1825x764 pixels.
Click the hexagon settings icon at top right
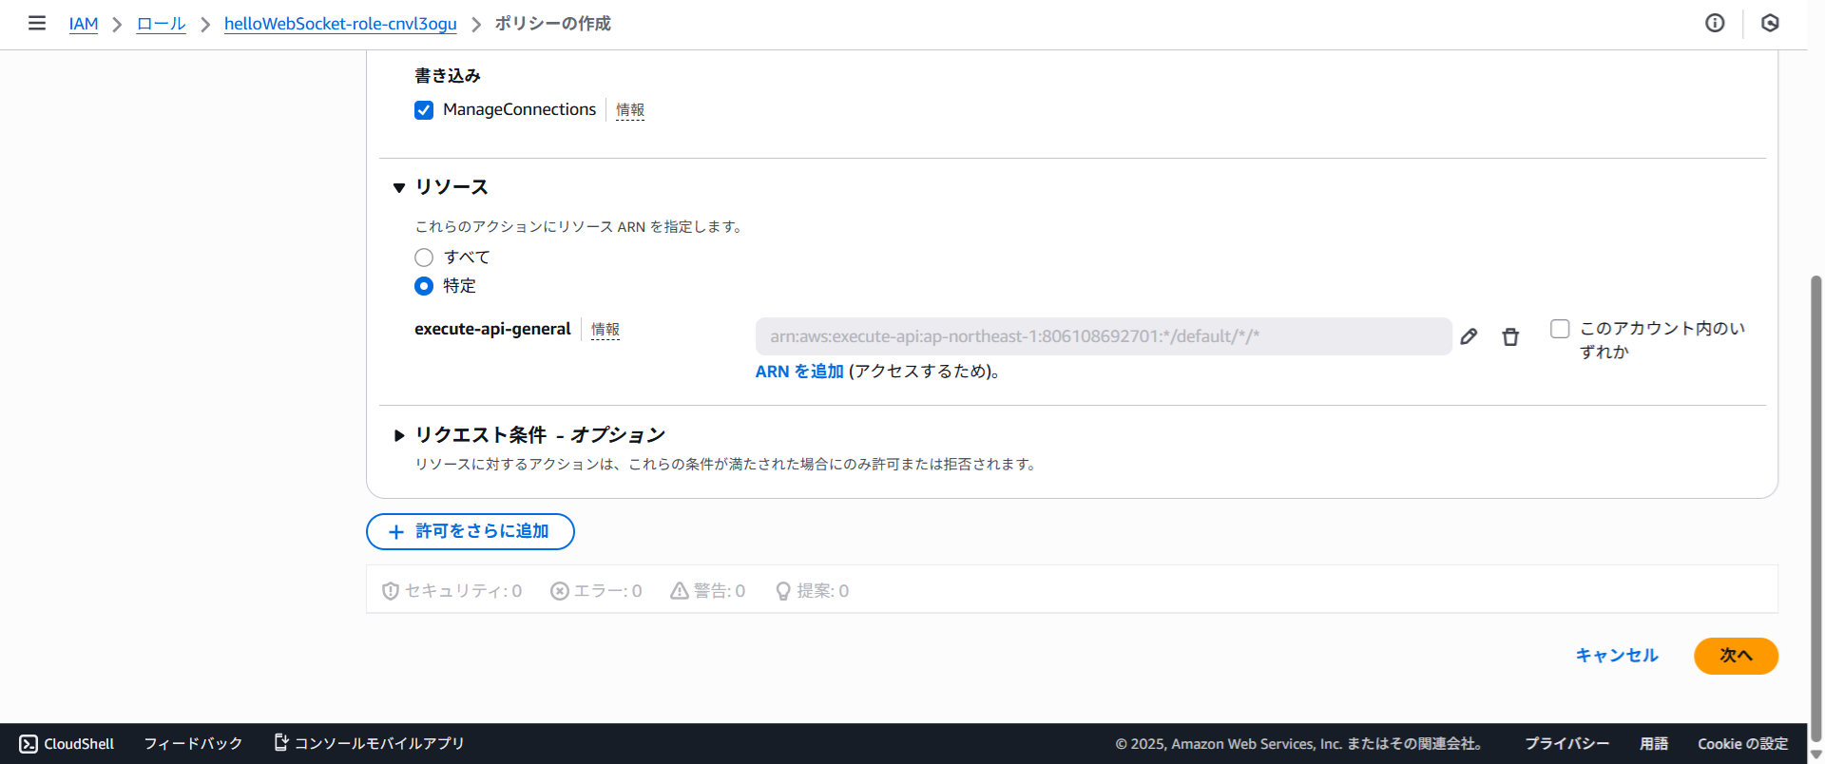point(1770,23)
